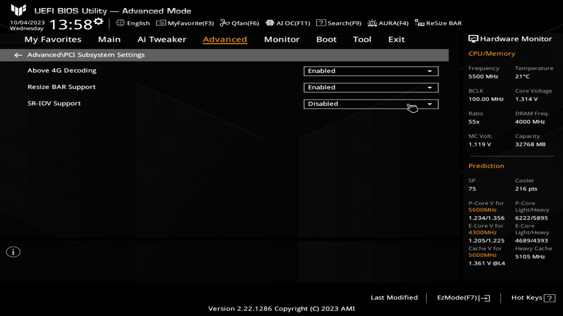The height and width of the screenshot is (316, 563).
Task: Switch to Ai Tweaker tab
Action: [x=161, y=39]
